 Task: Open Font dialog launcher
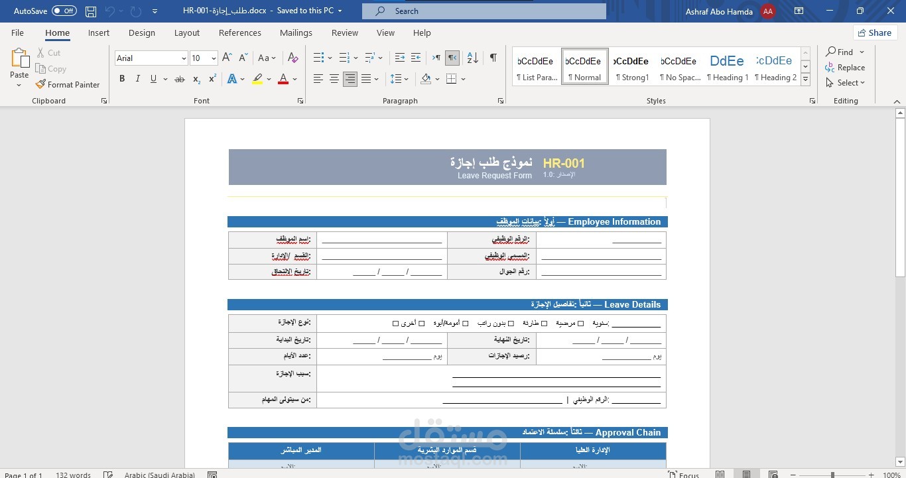tap(300, 101)
